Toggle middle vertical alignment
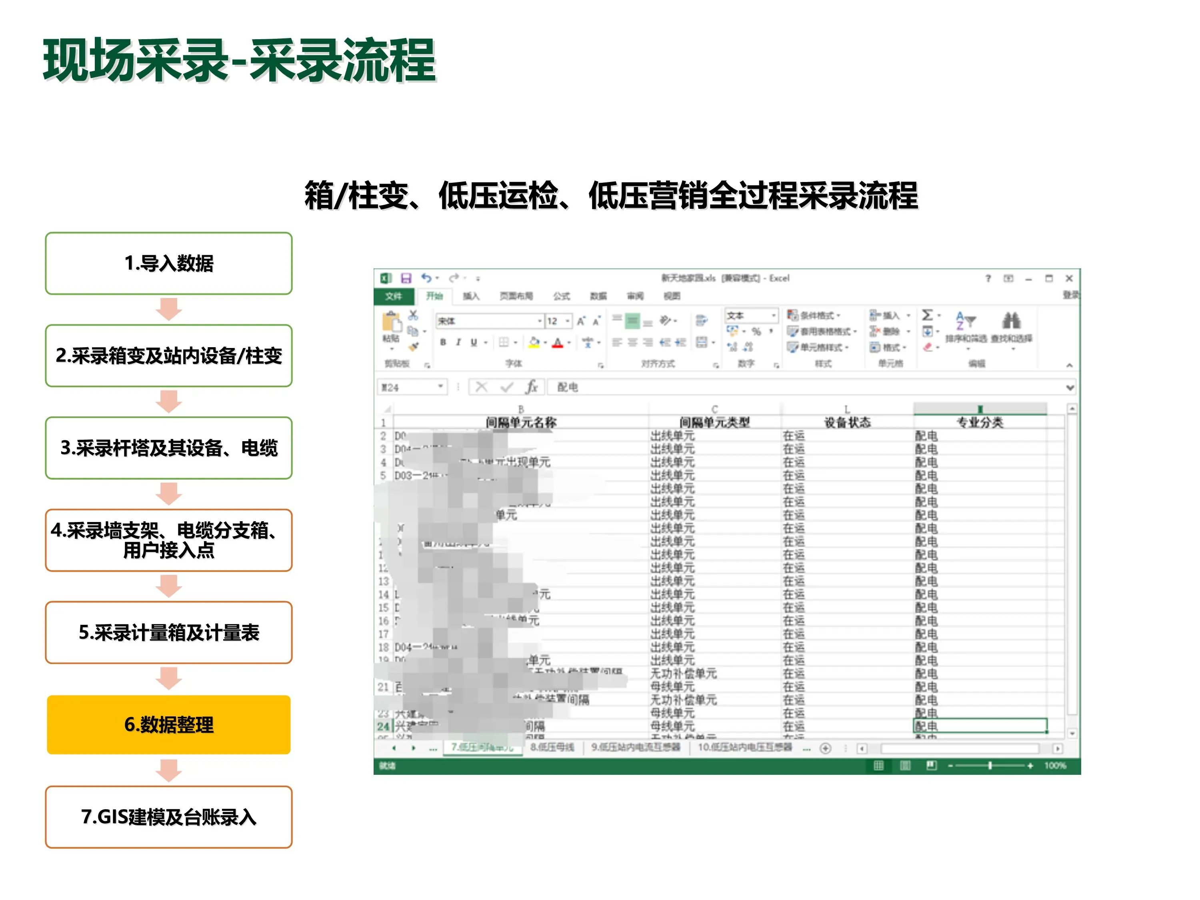The width and height of the screenshot is (1200, 900). [632, 321]
